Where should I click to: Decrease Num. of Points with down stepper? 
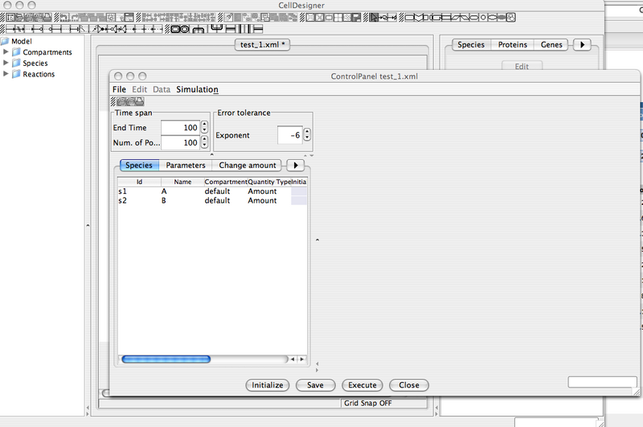[204, 146]
